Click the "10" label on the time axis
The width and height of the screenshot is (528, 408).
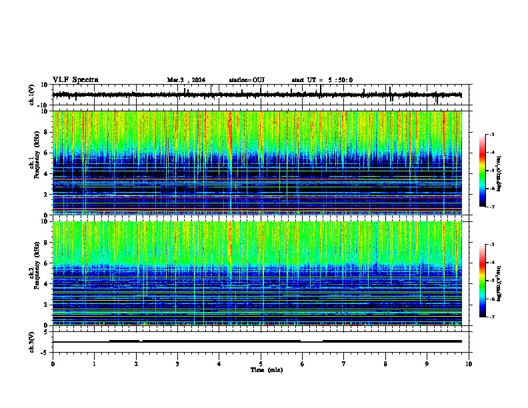point(469,364)
